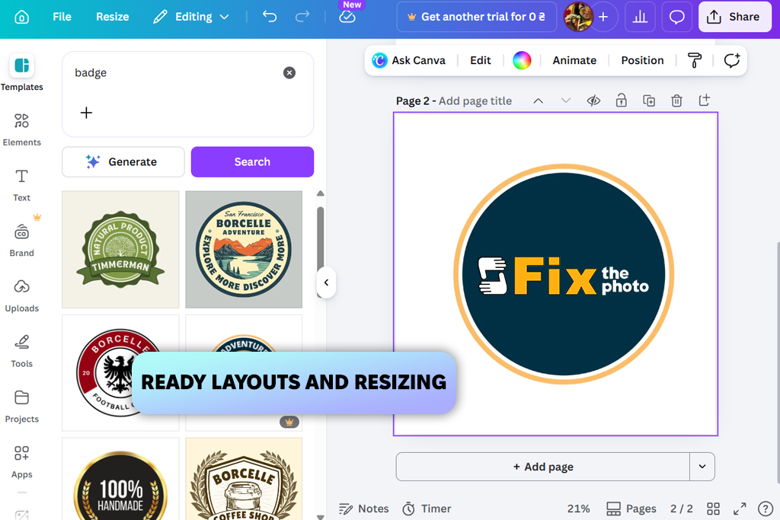Click Position in the toolbar
Screen dimensions: 780x520
pos(642,61)
